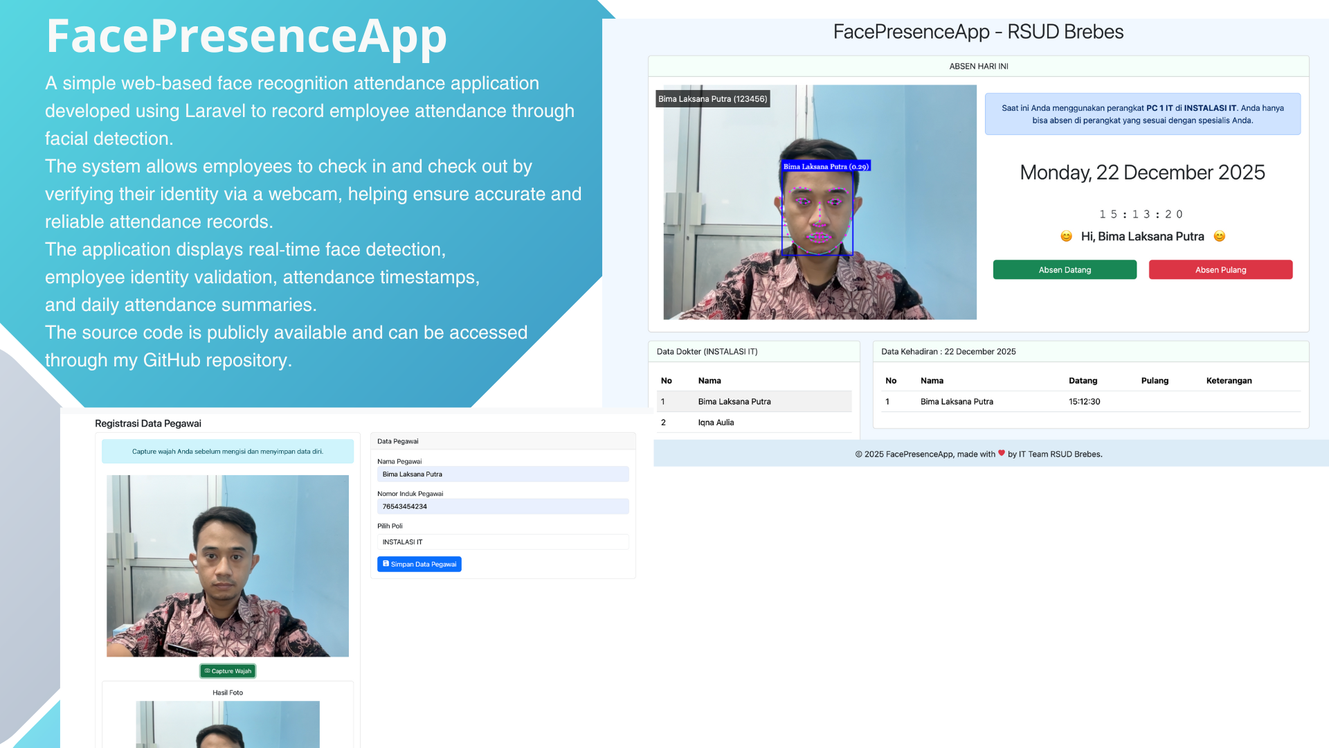Click the blue face label over webcam
Screen dimensions: 1329x748
coord(826,166)
